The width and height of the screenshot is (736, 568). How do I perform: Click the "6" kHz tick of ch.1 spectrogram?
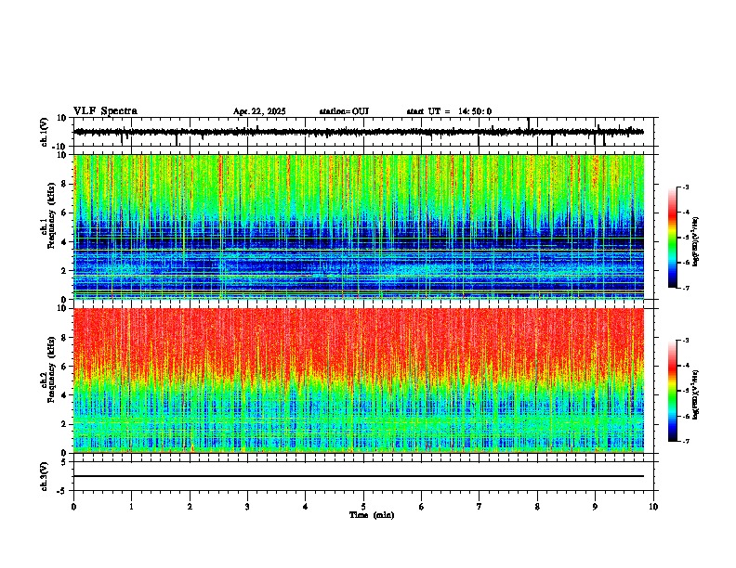(x=65, y=213)
